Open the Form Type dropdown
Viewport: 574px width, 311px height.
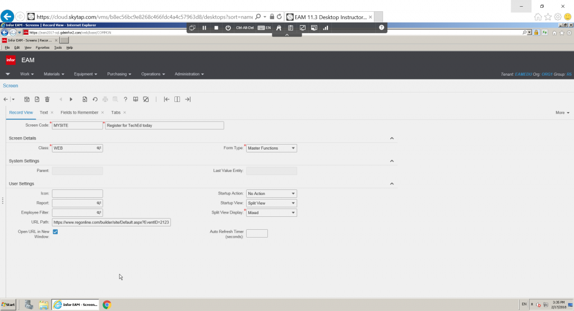pos(272,148)
